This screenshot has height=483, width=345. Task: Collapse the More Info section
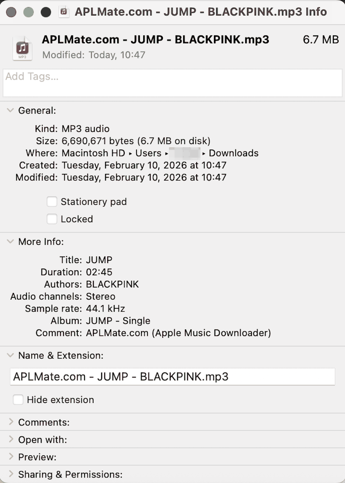(10, 241)
